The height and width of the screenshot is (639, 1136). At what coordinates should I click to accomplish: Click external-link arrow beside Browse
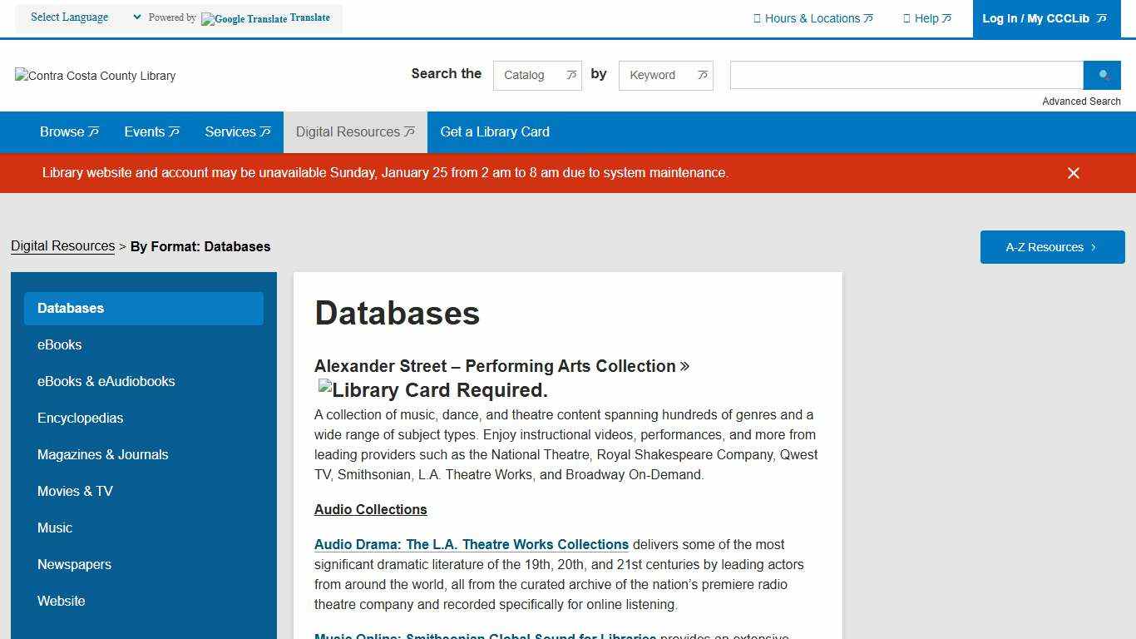click(92, 131)
